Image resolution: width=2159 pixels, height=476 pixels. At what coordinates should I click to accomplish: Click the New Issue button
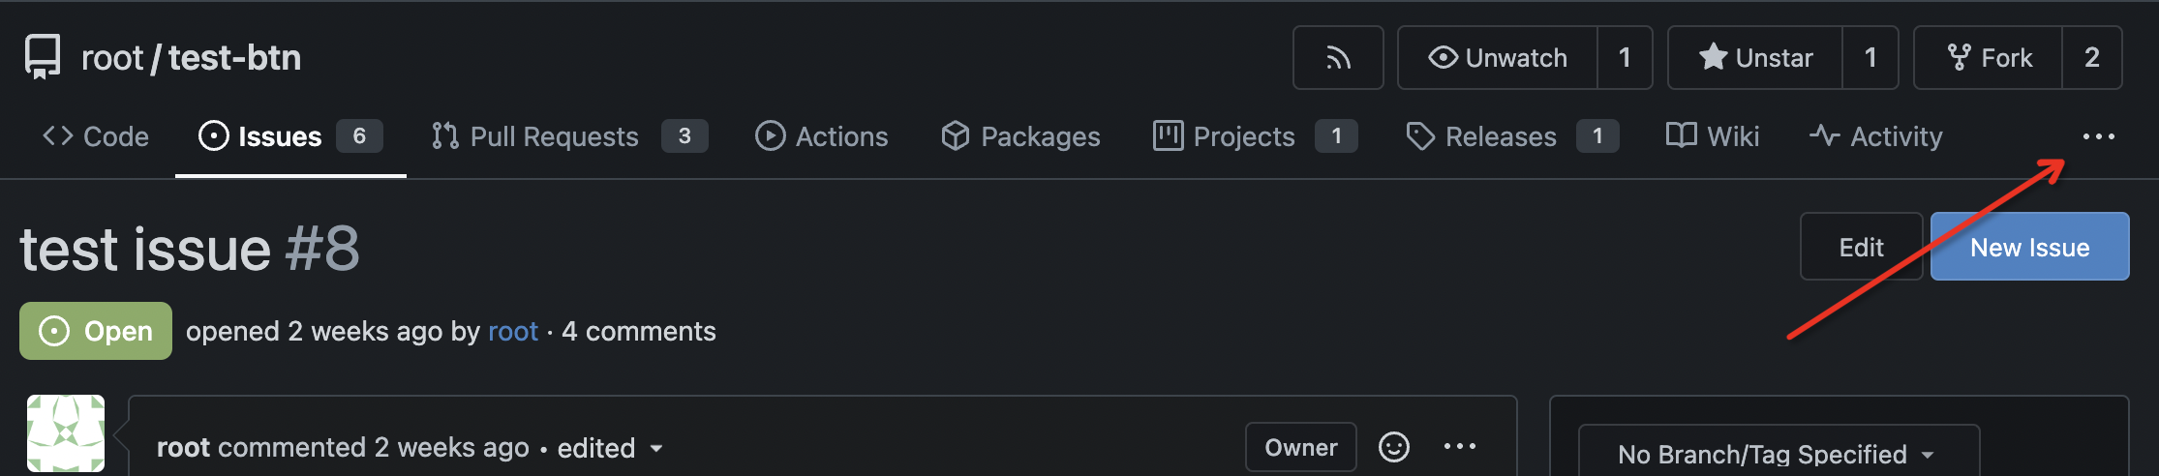[2029, 247]
